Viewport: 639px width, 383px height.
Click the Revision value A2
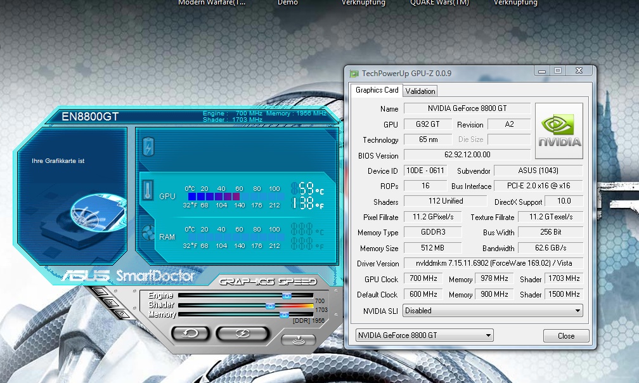509,124
